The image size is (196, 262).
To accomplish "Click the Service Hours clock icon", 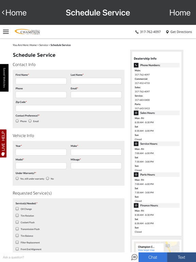I will point(136,144).
